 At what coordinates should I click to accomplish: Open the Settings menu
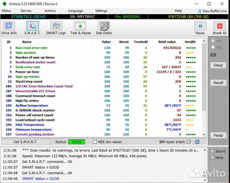tap(101, 11)
